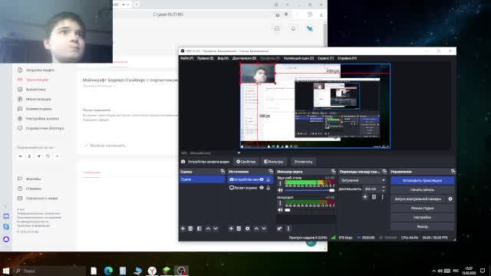
Task: Adjust microphone volume slider
Action: (309, 210)
